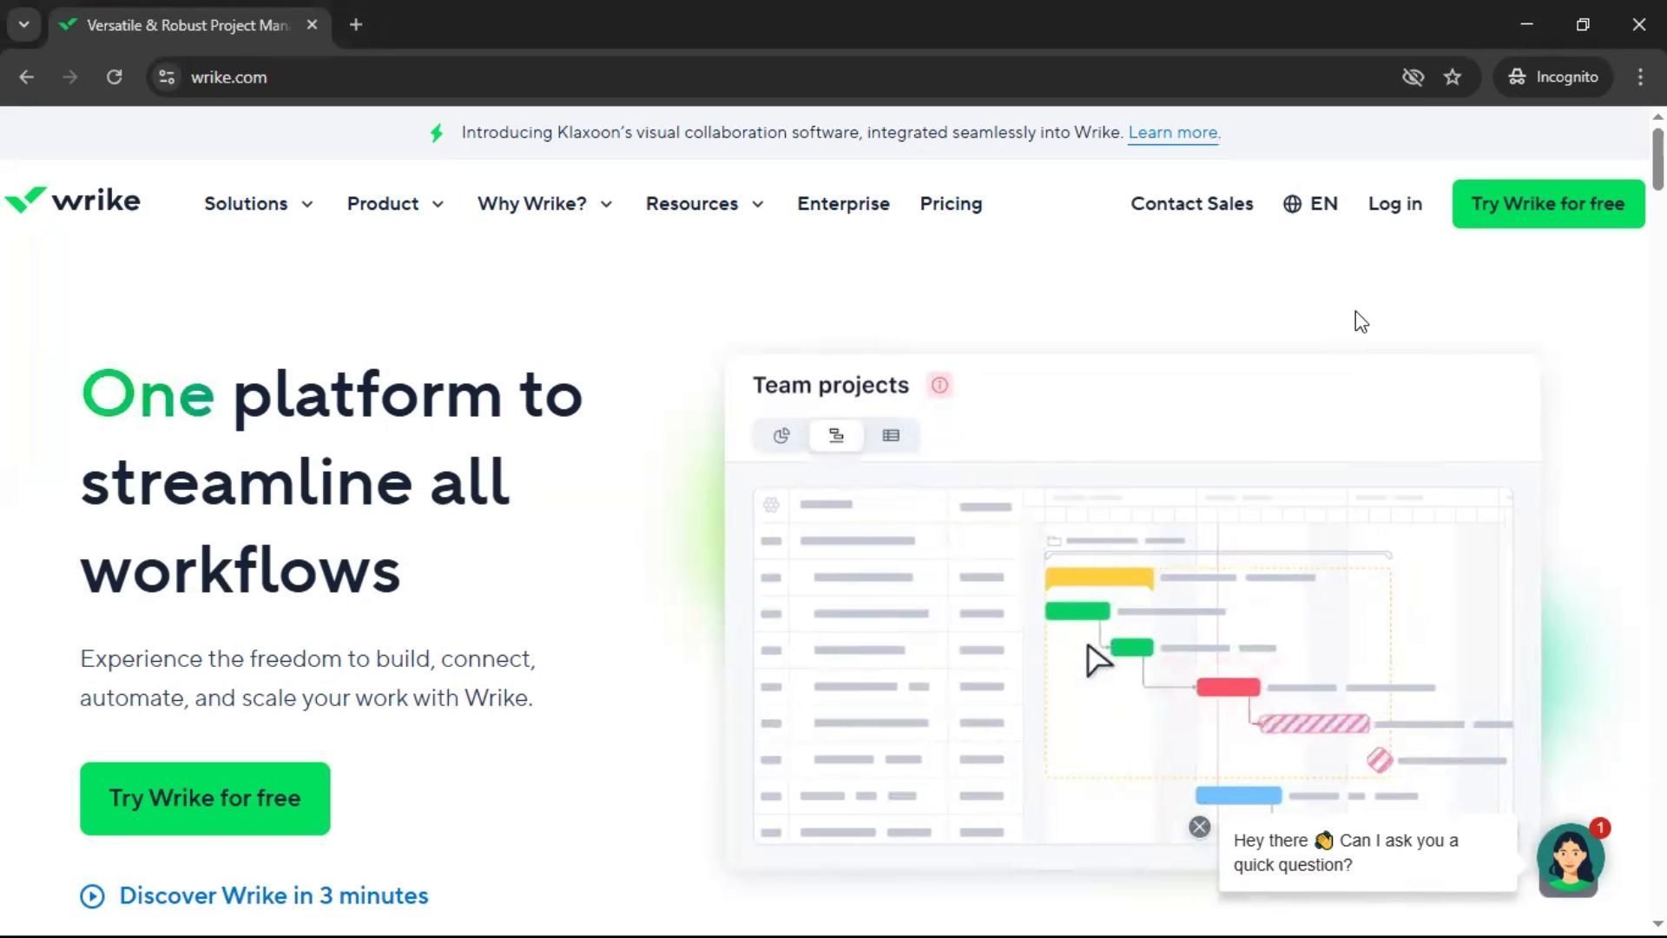Switch to Gantt chart view icon
The width and height of the screenshot is (1667, 938).
tap(836, 436)
